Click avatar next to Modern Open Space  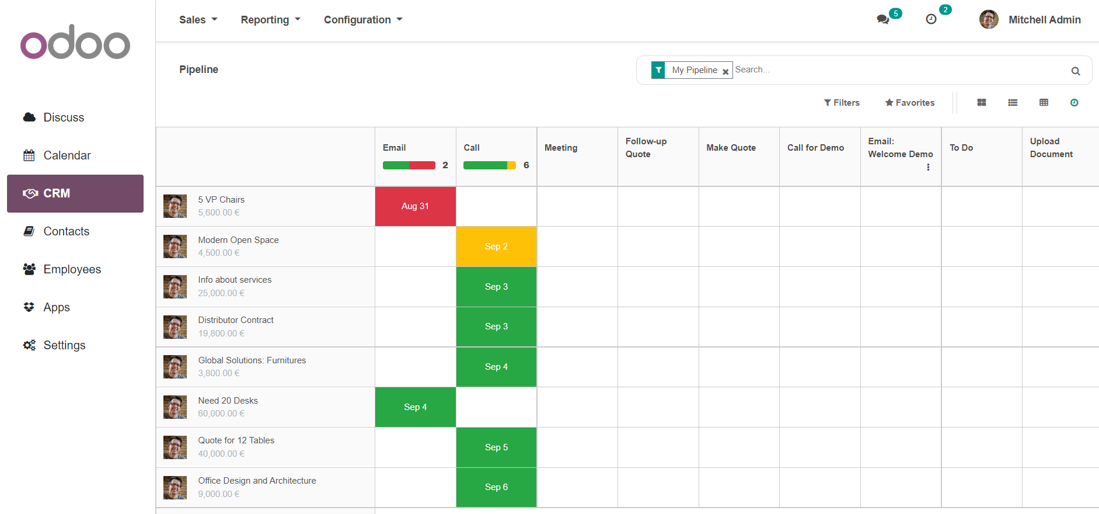[175, 246]
